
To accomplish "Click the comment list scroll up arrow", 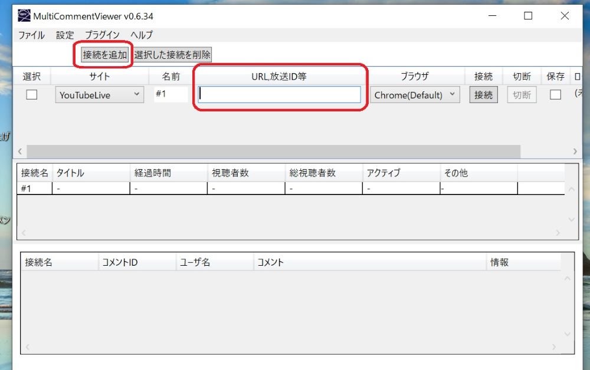I will [568, 278].
